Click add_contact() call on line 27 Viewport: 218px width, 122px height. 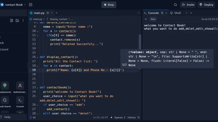pyautogui.click(x=58, y=109)
